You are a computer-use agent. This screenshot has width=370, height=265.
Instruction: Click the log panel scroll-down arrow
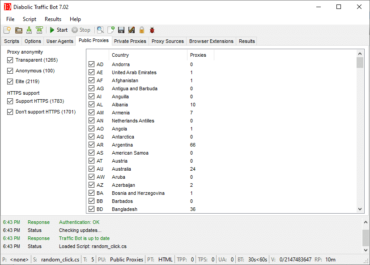[366, 250]
